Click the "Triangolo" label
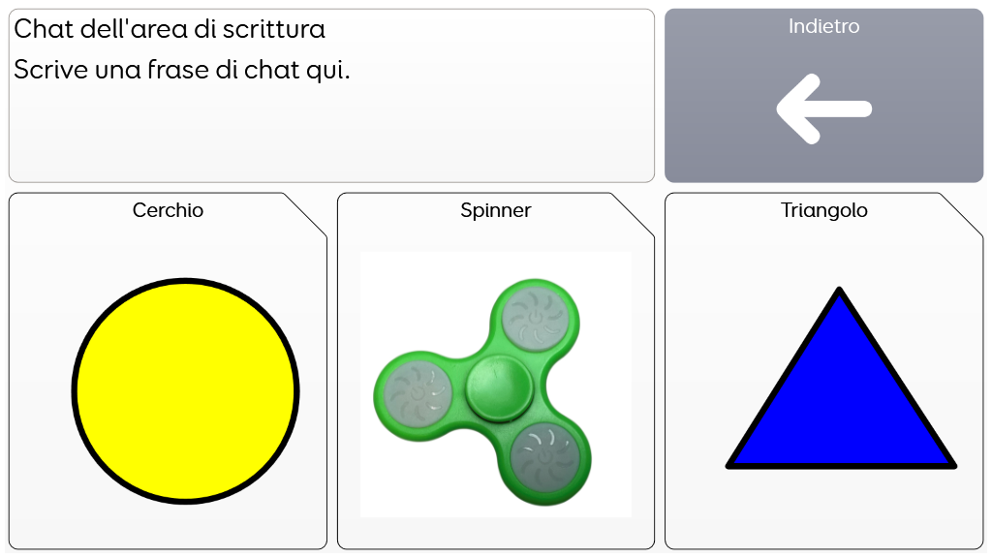992x558 pixels. [x=823, y=210]
